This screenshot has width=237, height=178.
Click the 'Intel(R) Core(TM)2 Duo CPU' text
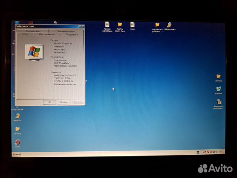(x=66, y=75)
